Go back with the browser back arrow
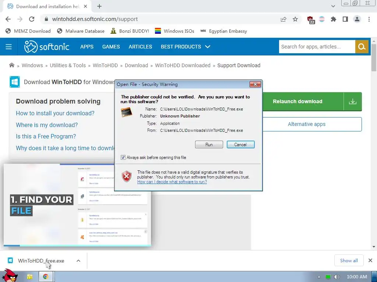The height and width of the screenshot is (282, 377). (8, 19)
